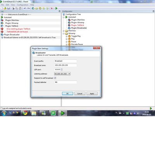Open the Listening address dropdown

pyautogui.click(x=69, y=74)
